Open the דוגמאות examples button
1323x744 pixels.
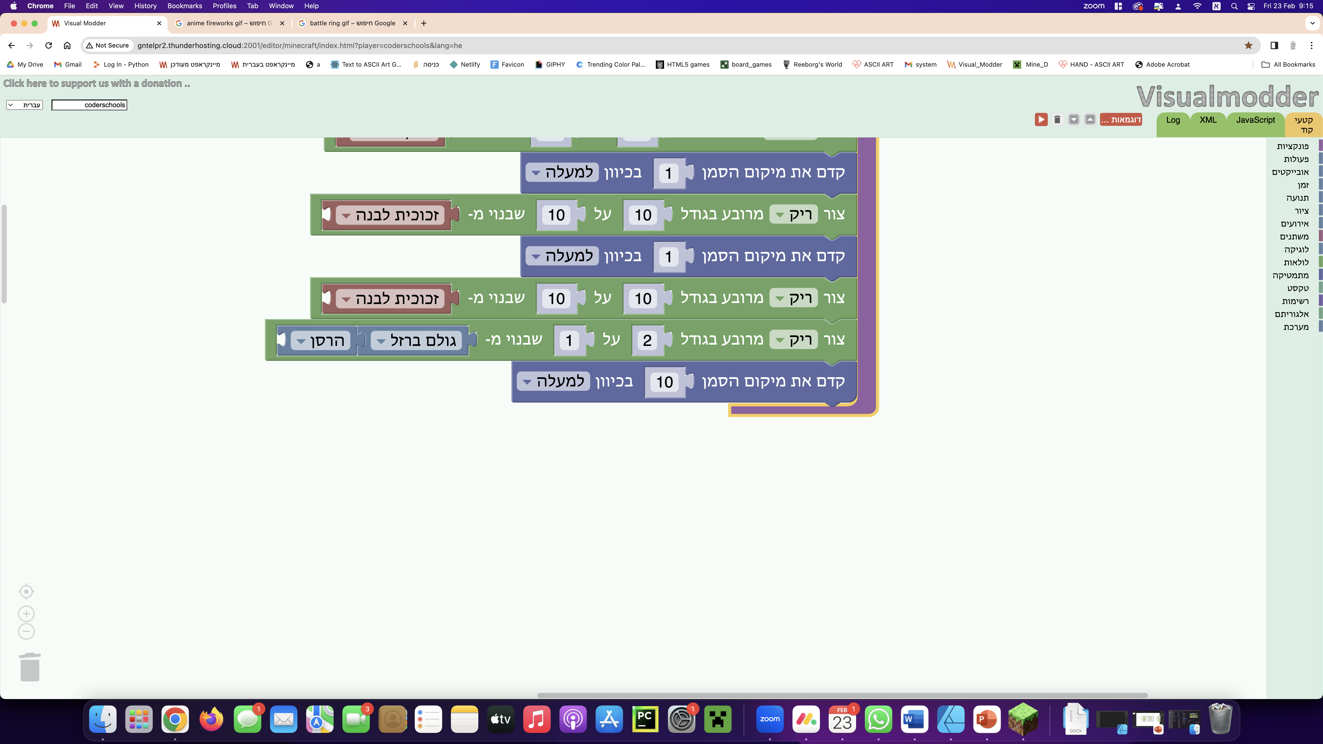(1121, 120)
